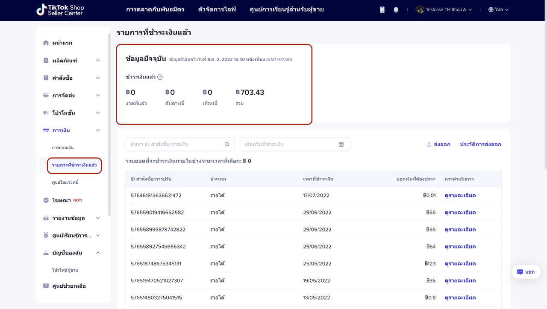Click the order ID search field
Screen dimensions: 547x309
point(173,144)
